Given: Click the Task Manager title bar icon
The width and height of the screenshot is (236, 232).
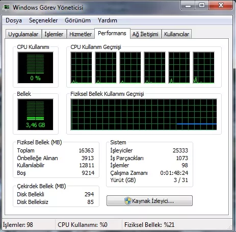Looking at the screenshot, I should tap(7, 8).
